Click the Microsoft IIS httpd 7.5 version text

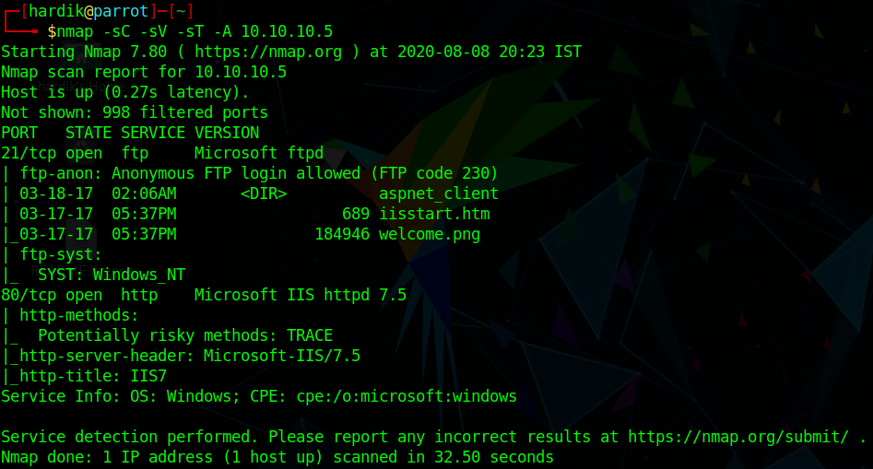tap(300, 295)
